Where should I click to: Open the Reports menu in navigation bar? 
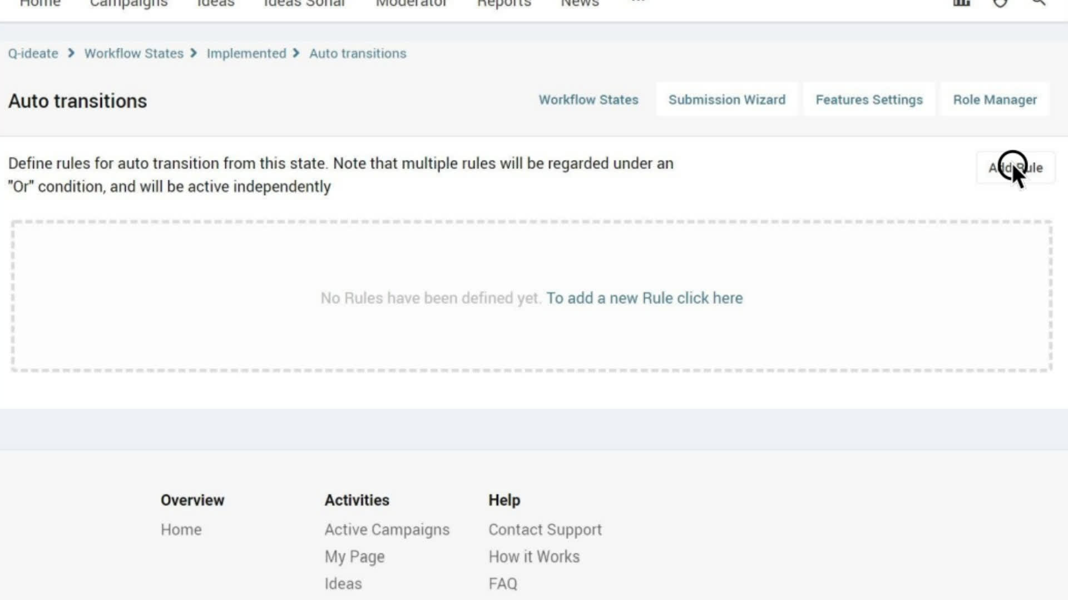click(504, 4)
